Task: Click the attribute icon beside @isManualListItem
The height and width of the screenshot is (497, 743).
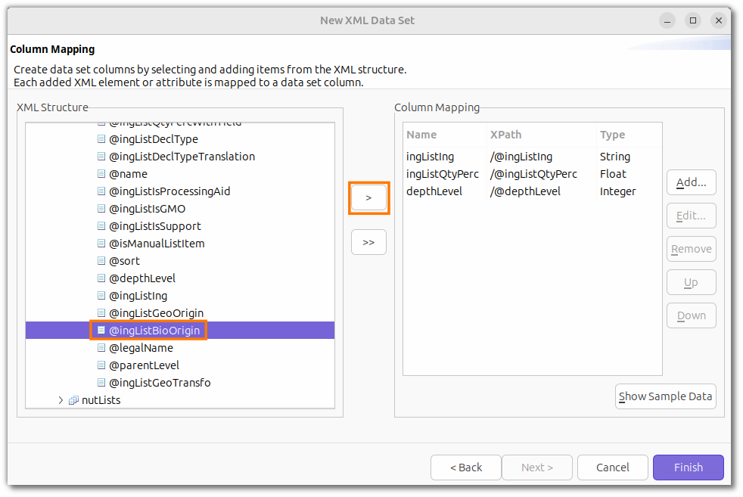Action: pos(101,244)
